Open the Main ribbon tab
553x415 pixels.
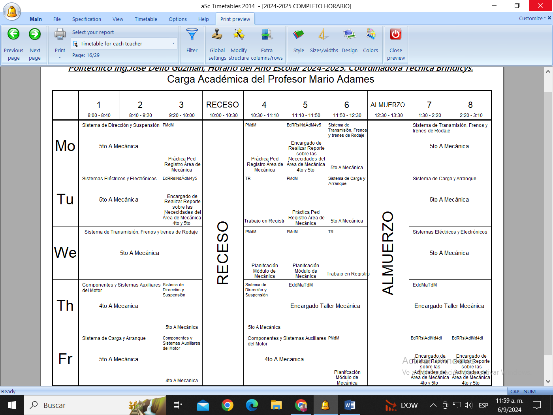pos(36,19)
